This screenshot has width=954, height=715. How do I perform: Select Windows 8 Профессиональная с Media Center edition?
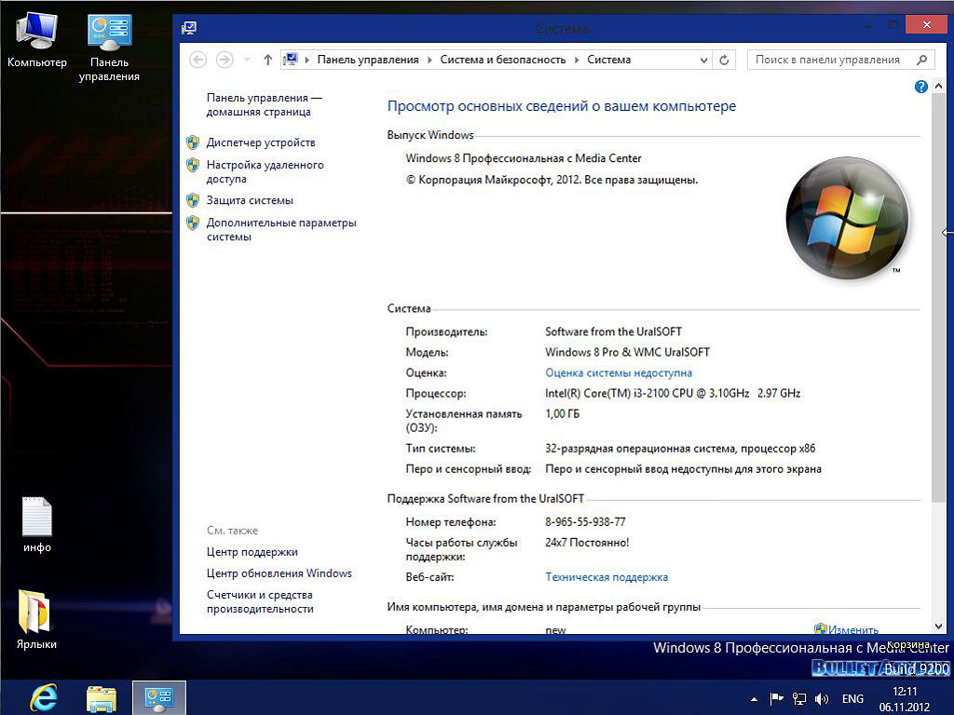point(524,158)
